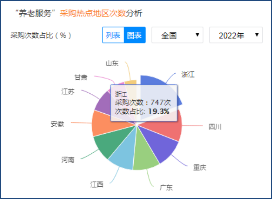
Task: Click the 采购次数占比（%） label
Action: pos(41,35)
